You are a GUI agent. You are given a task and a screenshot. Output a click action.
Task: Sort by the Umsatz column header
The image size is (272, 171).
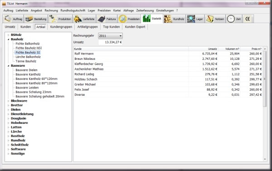click(203, 49)
